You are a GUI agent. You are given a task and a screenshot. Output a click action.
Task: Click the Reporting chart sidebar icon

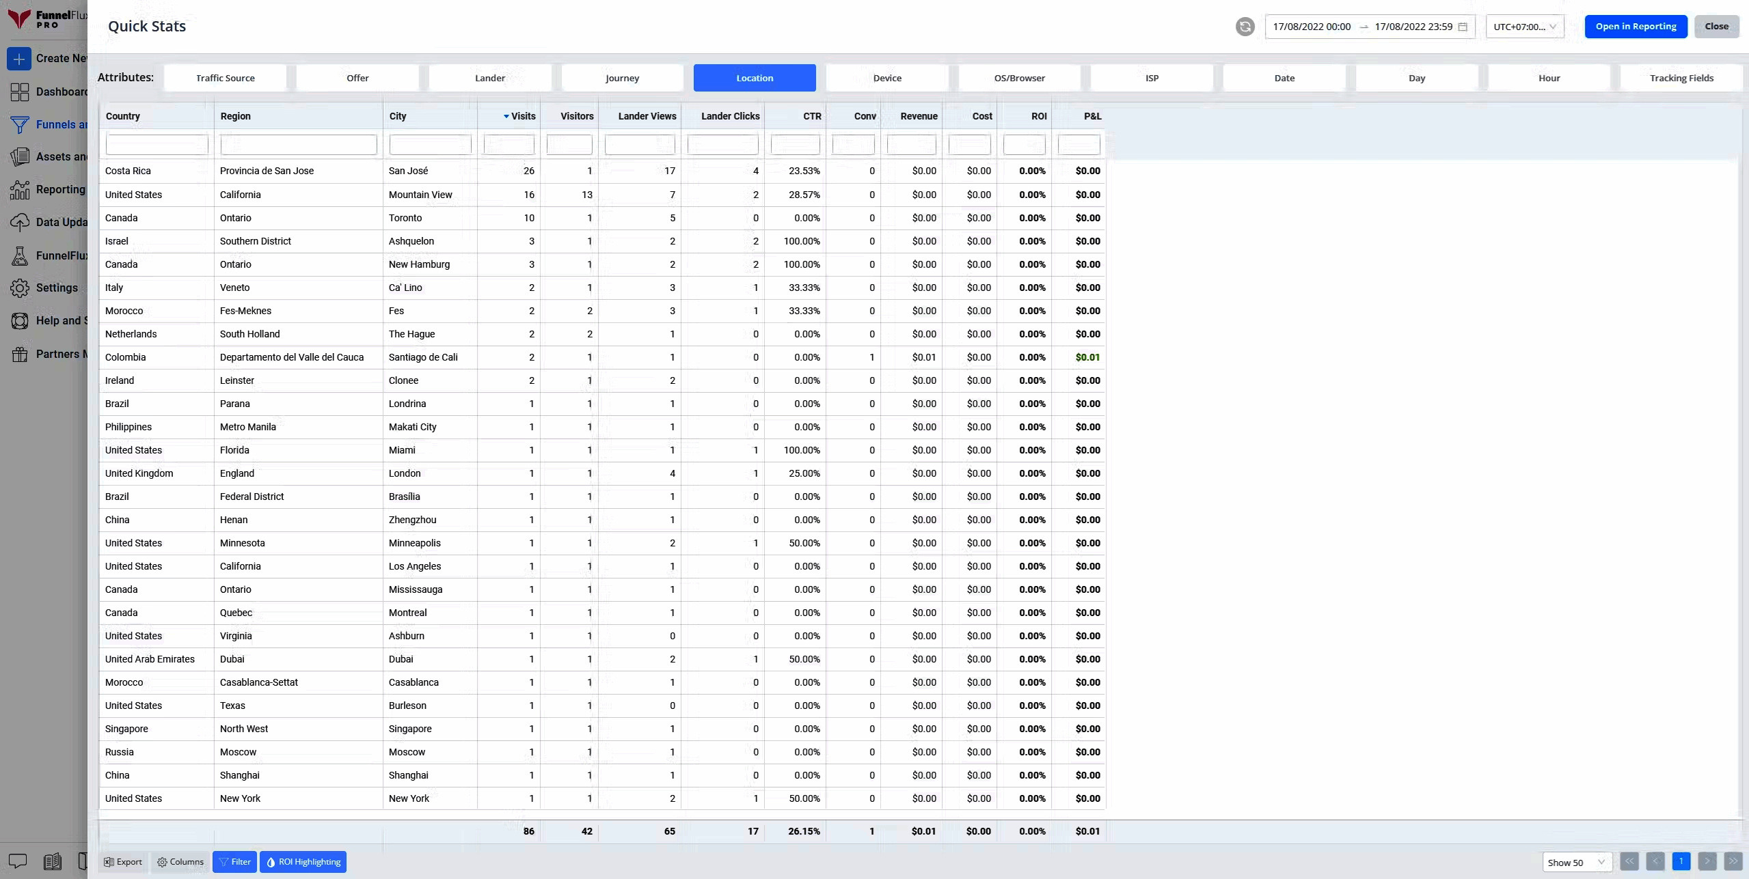pyautogui.click(x=20, y=190)
